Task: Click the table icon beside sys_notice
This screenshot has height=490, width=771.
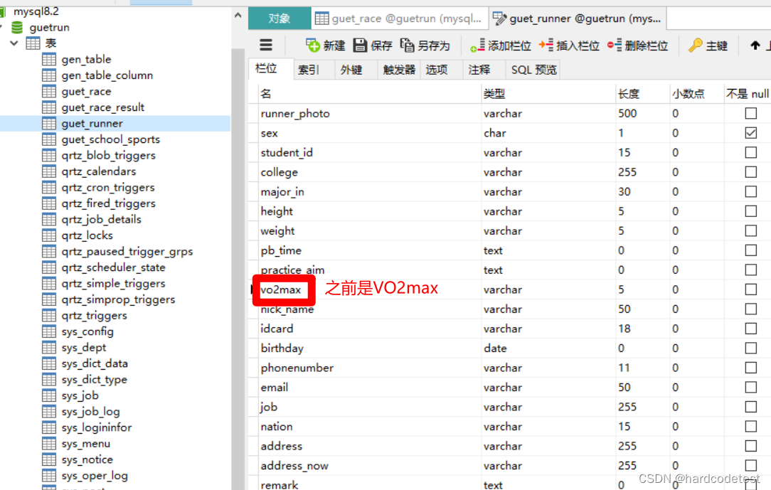Action: pyautogui.click(x=49, y=459)
